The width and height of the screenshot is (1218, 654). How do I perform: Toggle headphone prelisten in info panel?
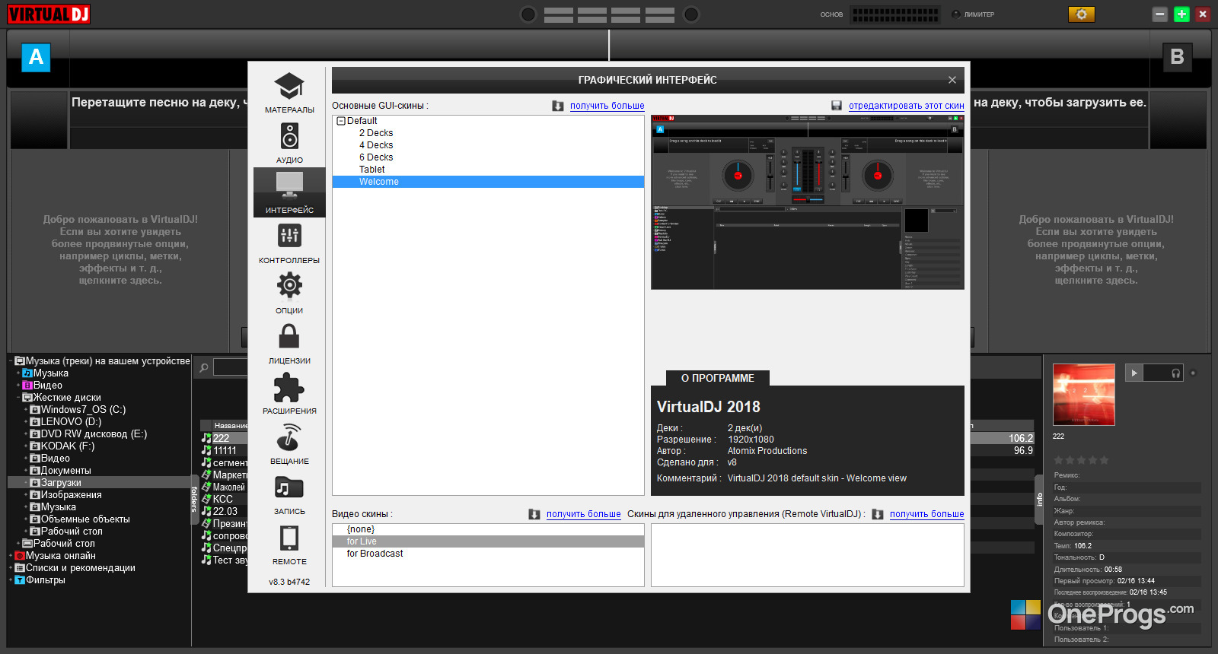(1176, 373)
